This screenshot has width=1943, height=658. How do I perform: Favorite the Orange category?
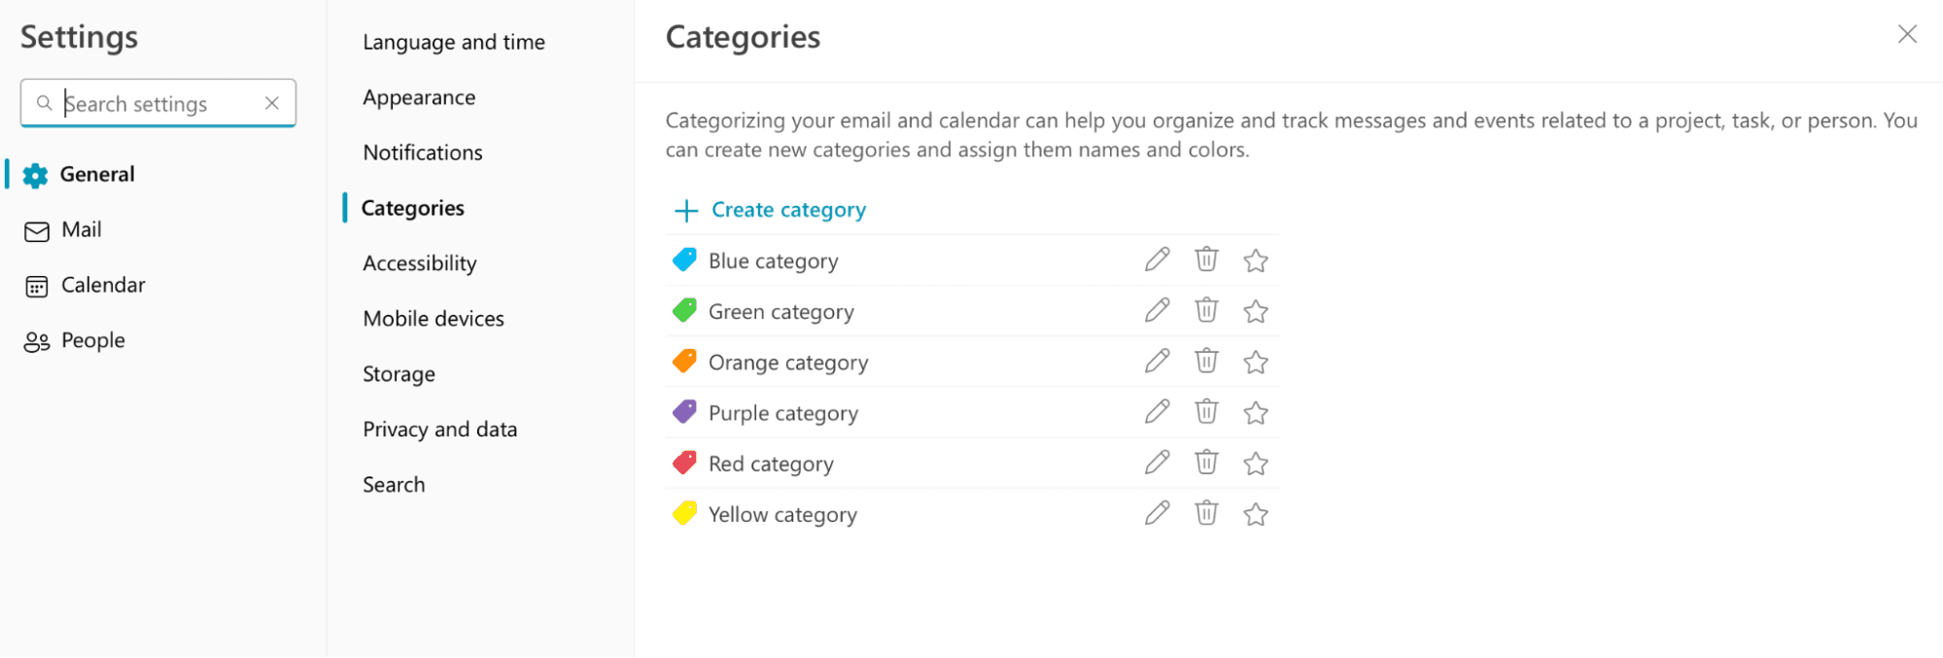pos(1255,361)
